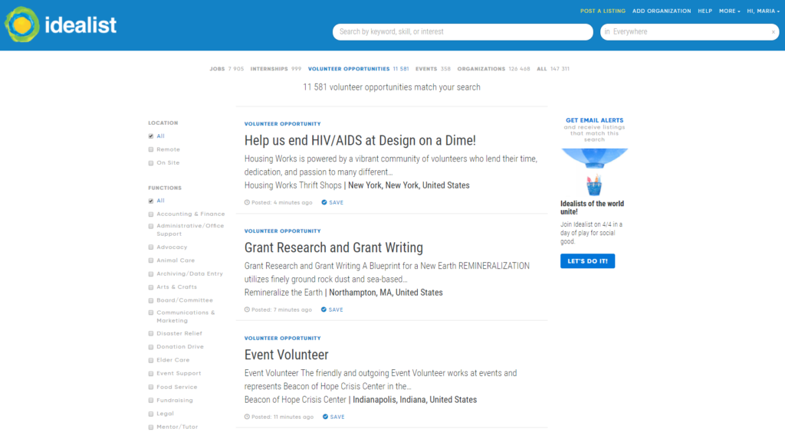Viewport: 785px width, 432px height.
Task: Toggle the Archiving/Data Entry filter
Action: [x=151, y=274]
